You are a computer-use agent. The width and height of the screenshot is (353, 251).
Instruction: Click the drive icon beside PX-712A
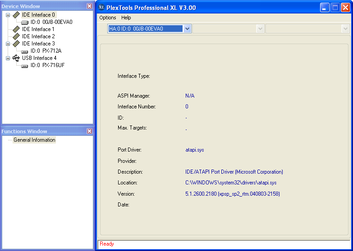click(25, 51)
